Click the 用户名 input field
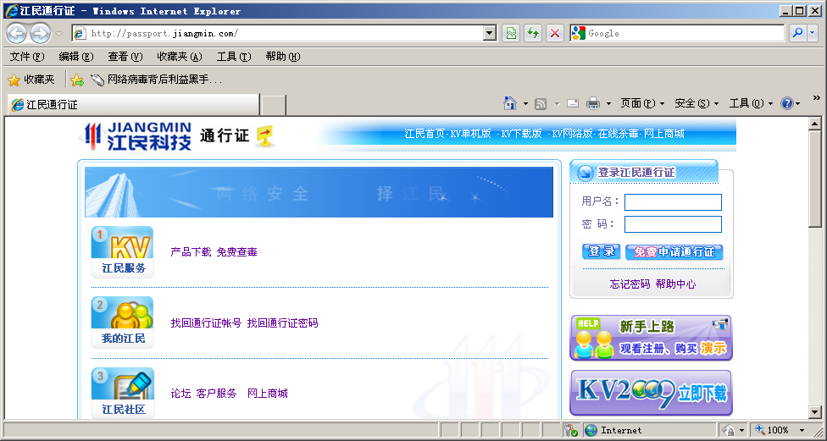This screenshot has width=827, height=441. point(673,202)
